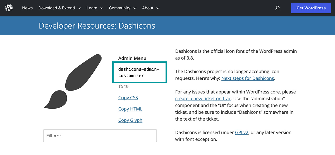
Task: Click the WordPress logo icon
Action: (9, 8)
